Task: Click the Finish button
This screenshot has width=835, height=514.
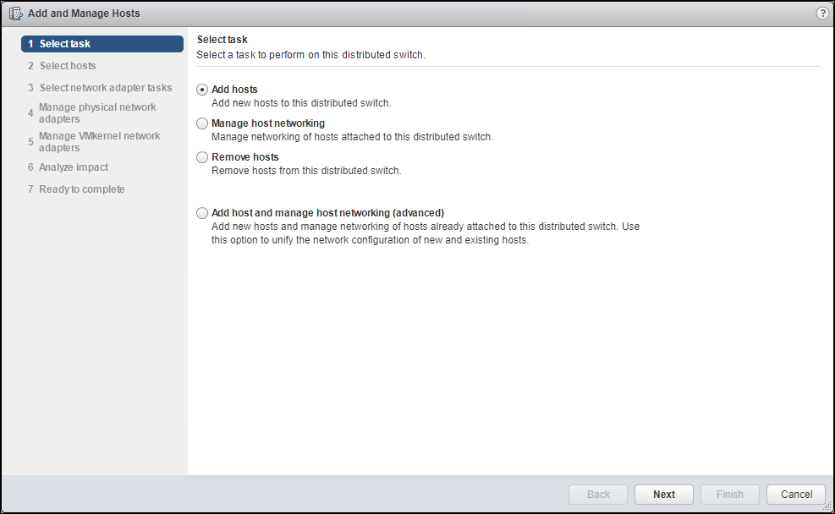Action: pos(729,494)
